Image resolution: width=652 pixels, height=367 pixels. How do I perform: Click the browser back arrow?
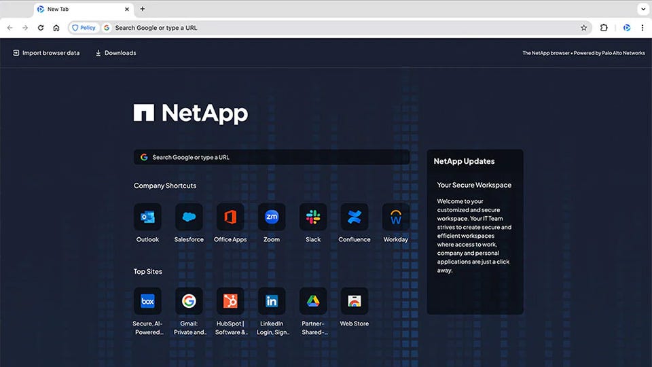(10, 28)
